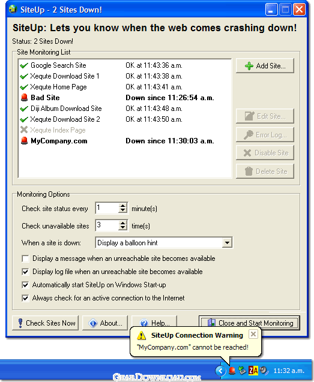Uncheck 'Display log file when unreachable site becomes available'
The image size is (314, 382).
tap(25, 272)
